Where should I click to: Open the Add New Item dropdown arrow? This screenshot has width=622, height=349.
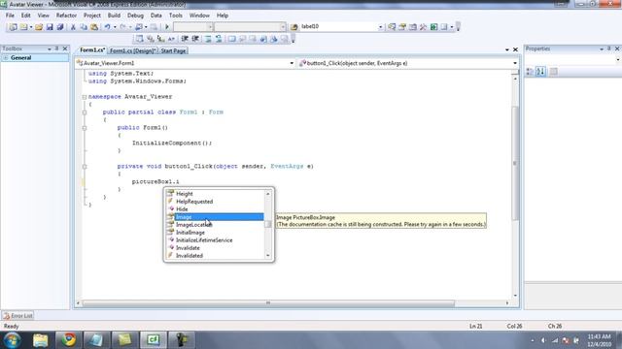click(x=31, y=27)
